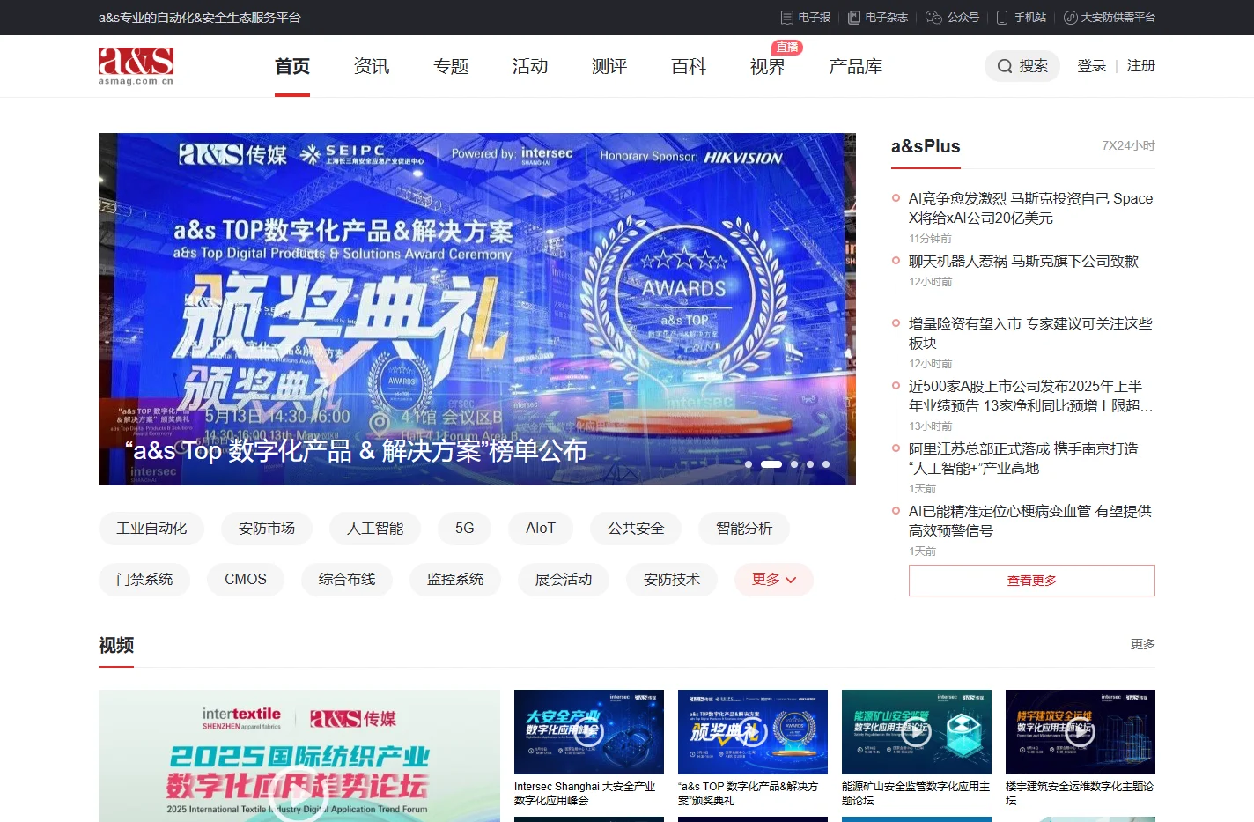Screen dimensions: 1254x822
Task: Open AI竞争愈发激烈 马斯克 news item
Action: 1030,208
